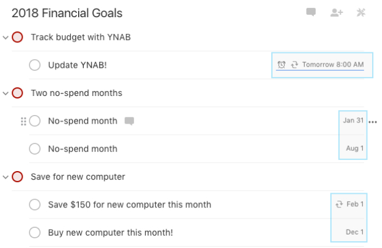The height and width of the screenshot is (248, 382).
Task: Collapse Track budget with YNAB subtasks
Action: (6, 38)
